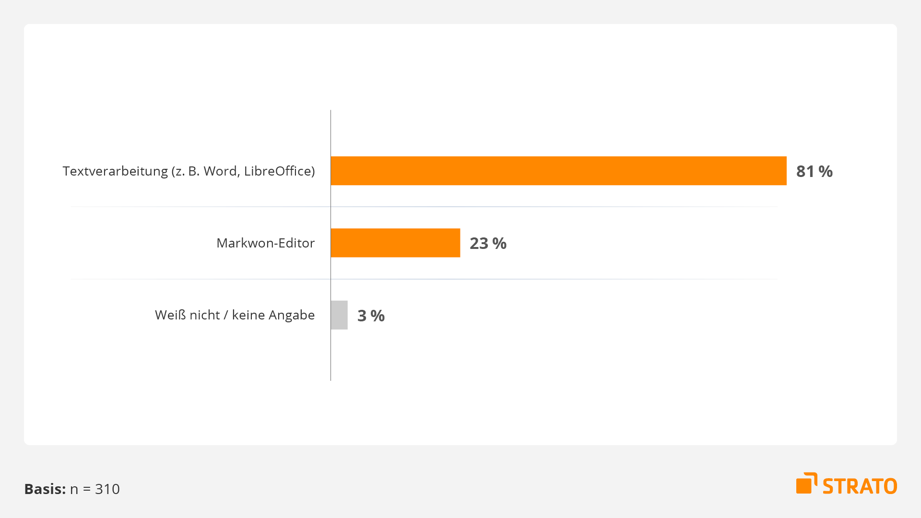The height and width of the screenshot is (518, 921).
Task: Click the 81 % value label
Action: tap(815, 171)
